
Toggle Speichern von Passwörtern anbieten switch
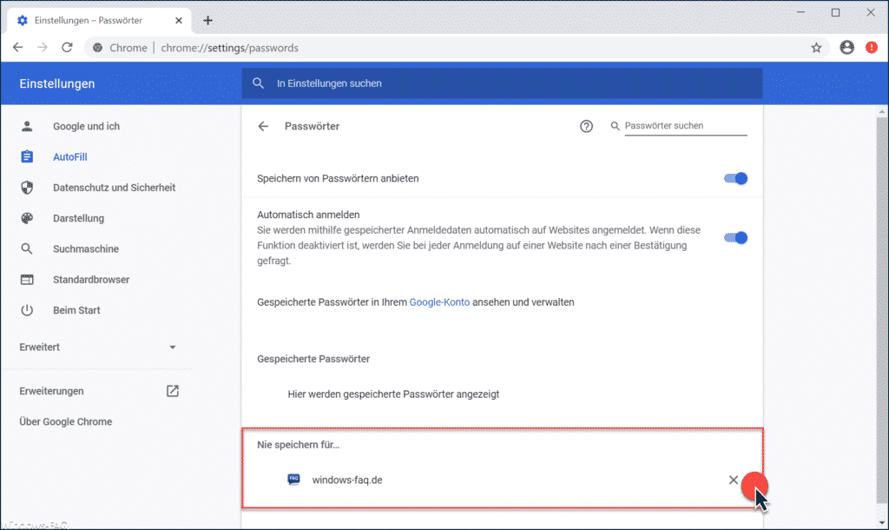click(x=735, y=178)
